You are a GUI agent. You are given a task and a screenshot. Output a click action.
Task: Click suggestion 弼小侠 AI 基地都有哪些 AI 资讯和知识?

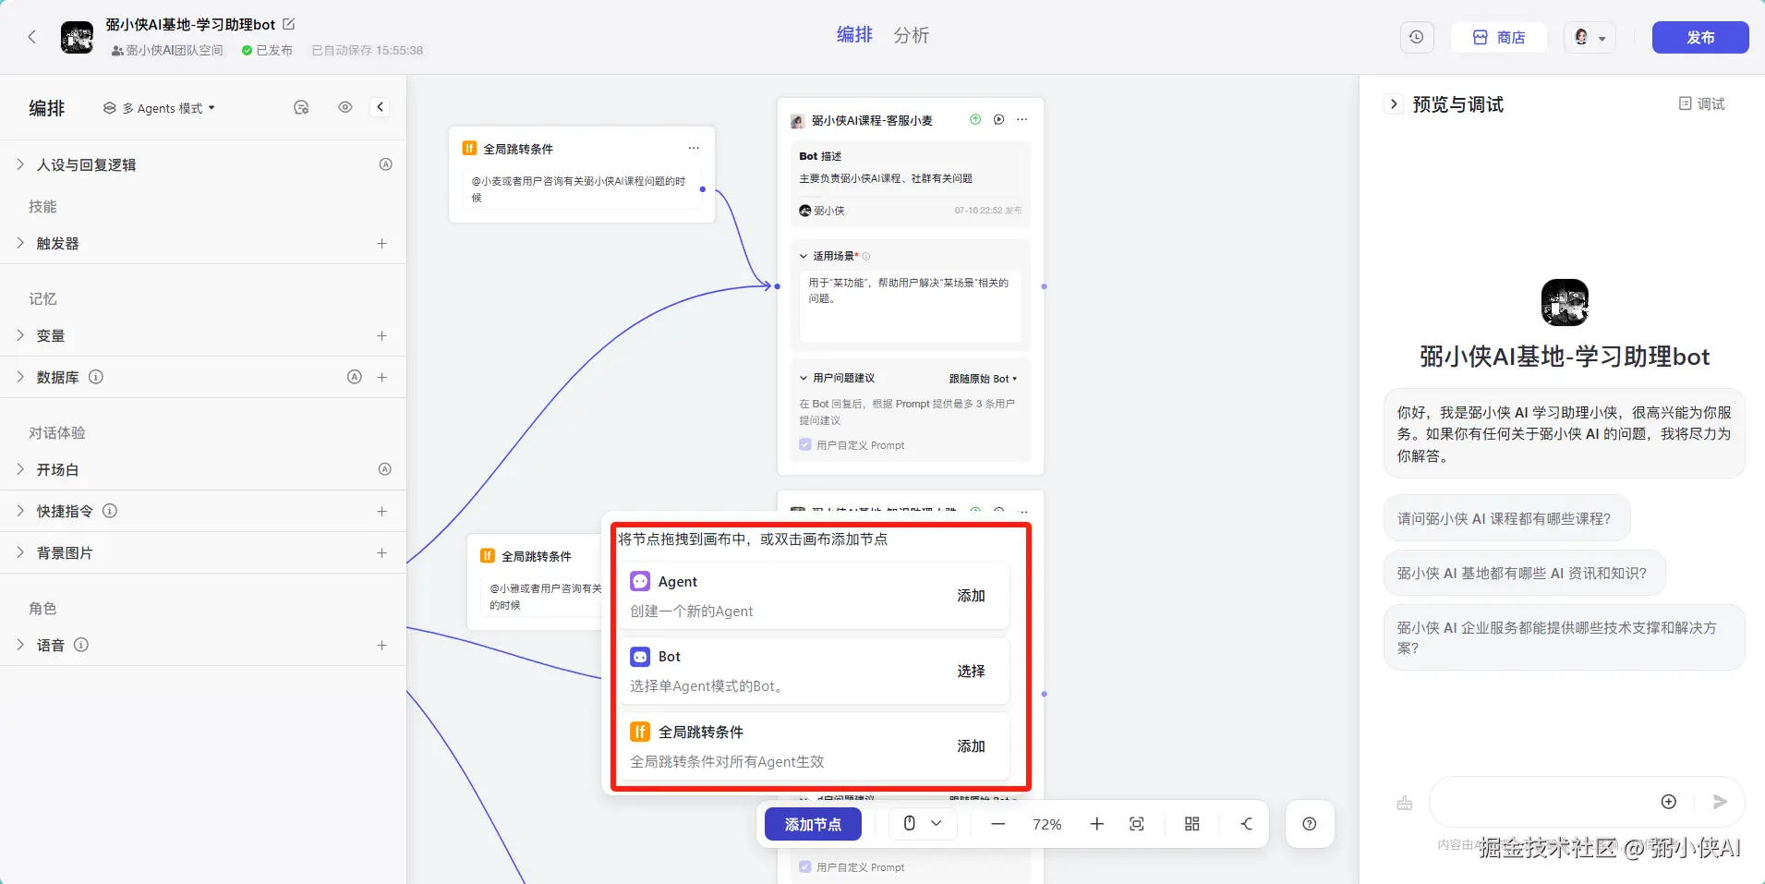point(1524,573)
